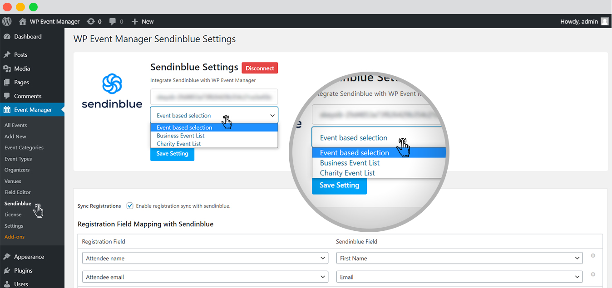This screenshot has height=288, width=612.
Task: Open the WP Event Manager home link
Action: coord(49,21)
